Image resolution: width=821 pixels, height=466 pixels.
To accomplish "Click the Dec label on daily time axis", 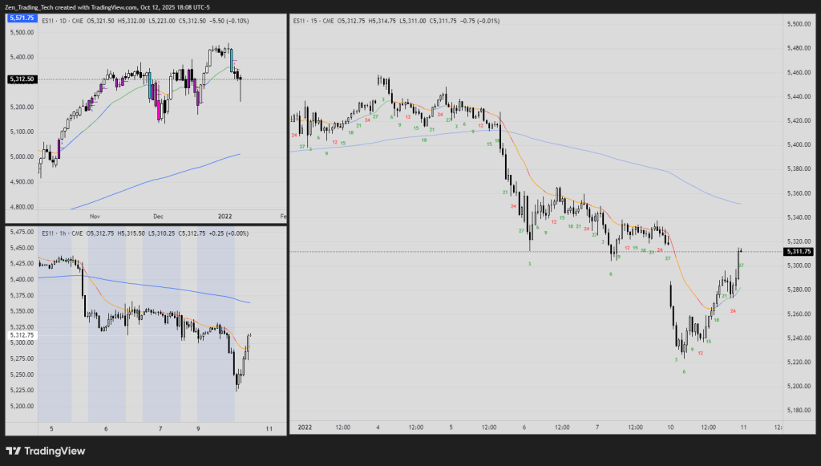I will tap(158, 217).
